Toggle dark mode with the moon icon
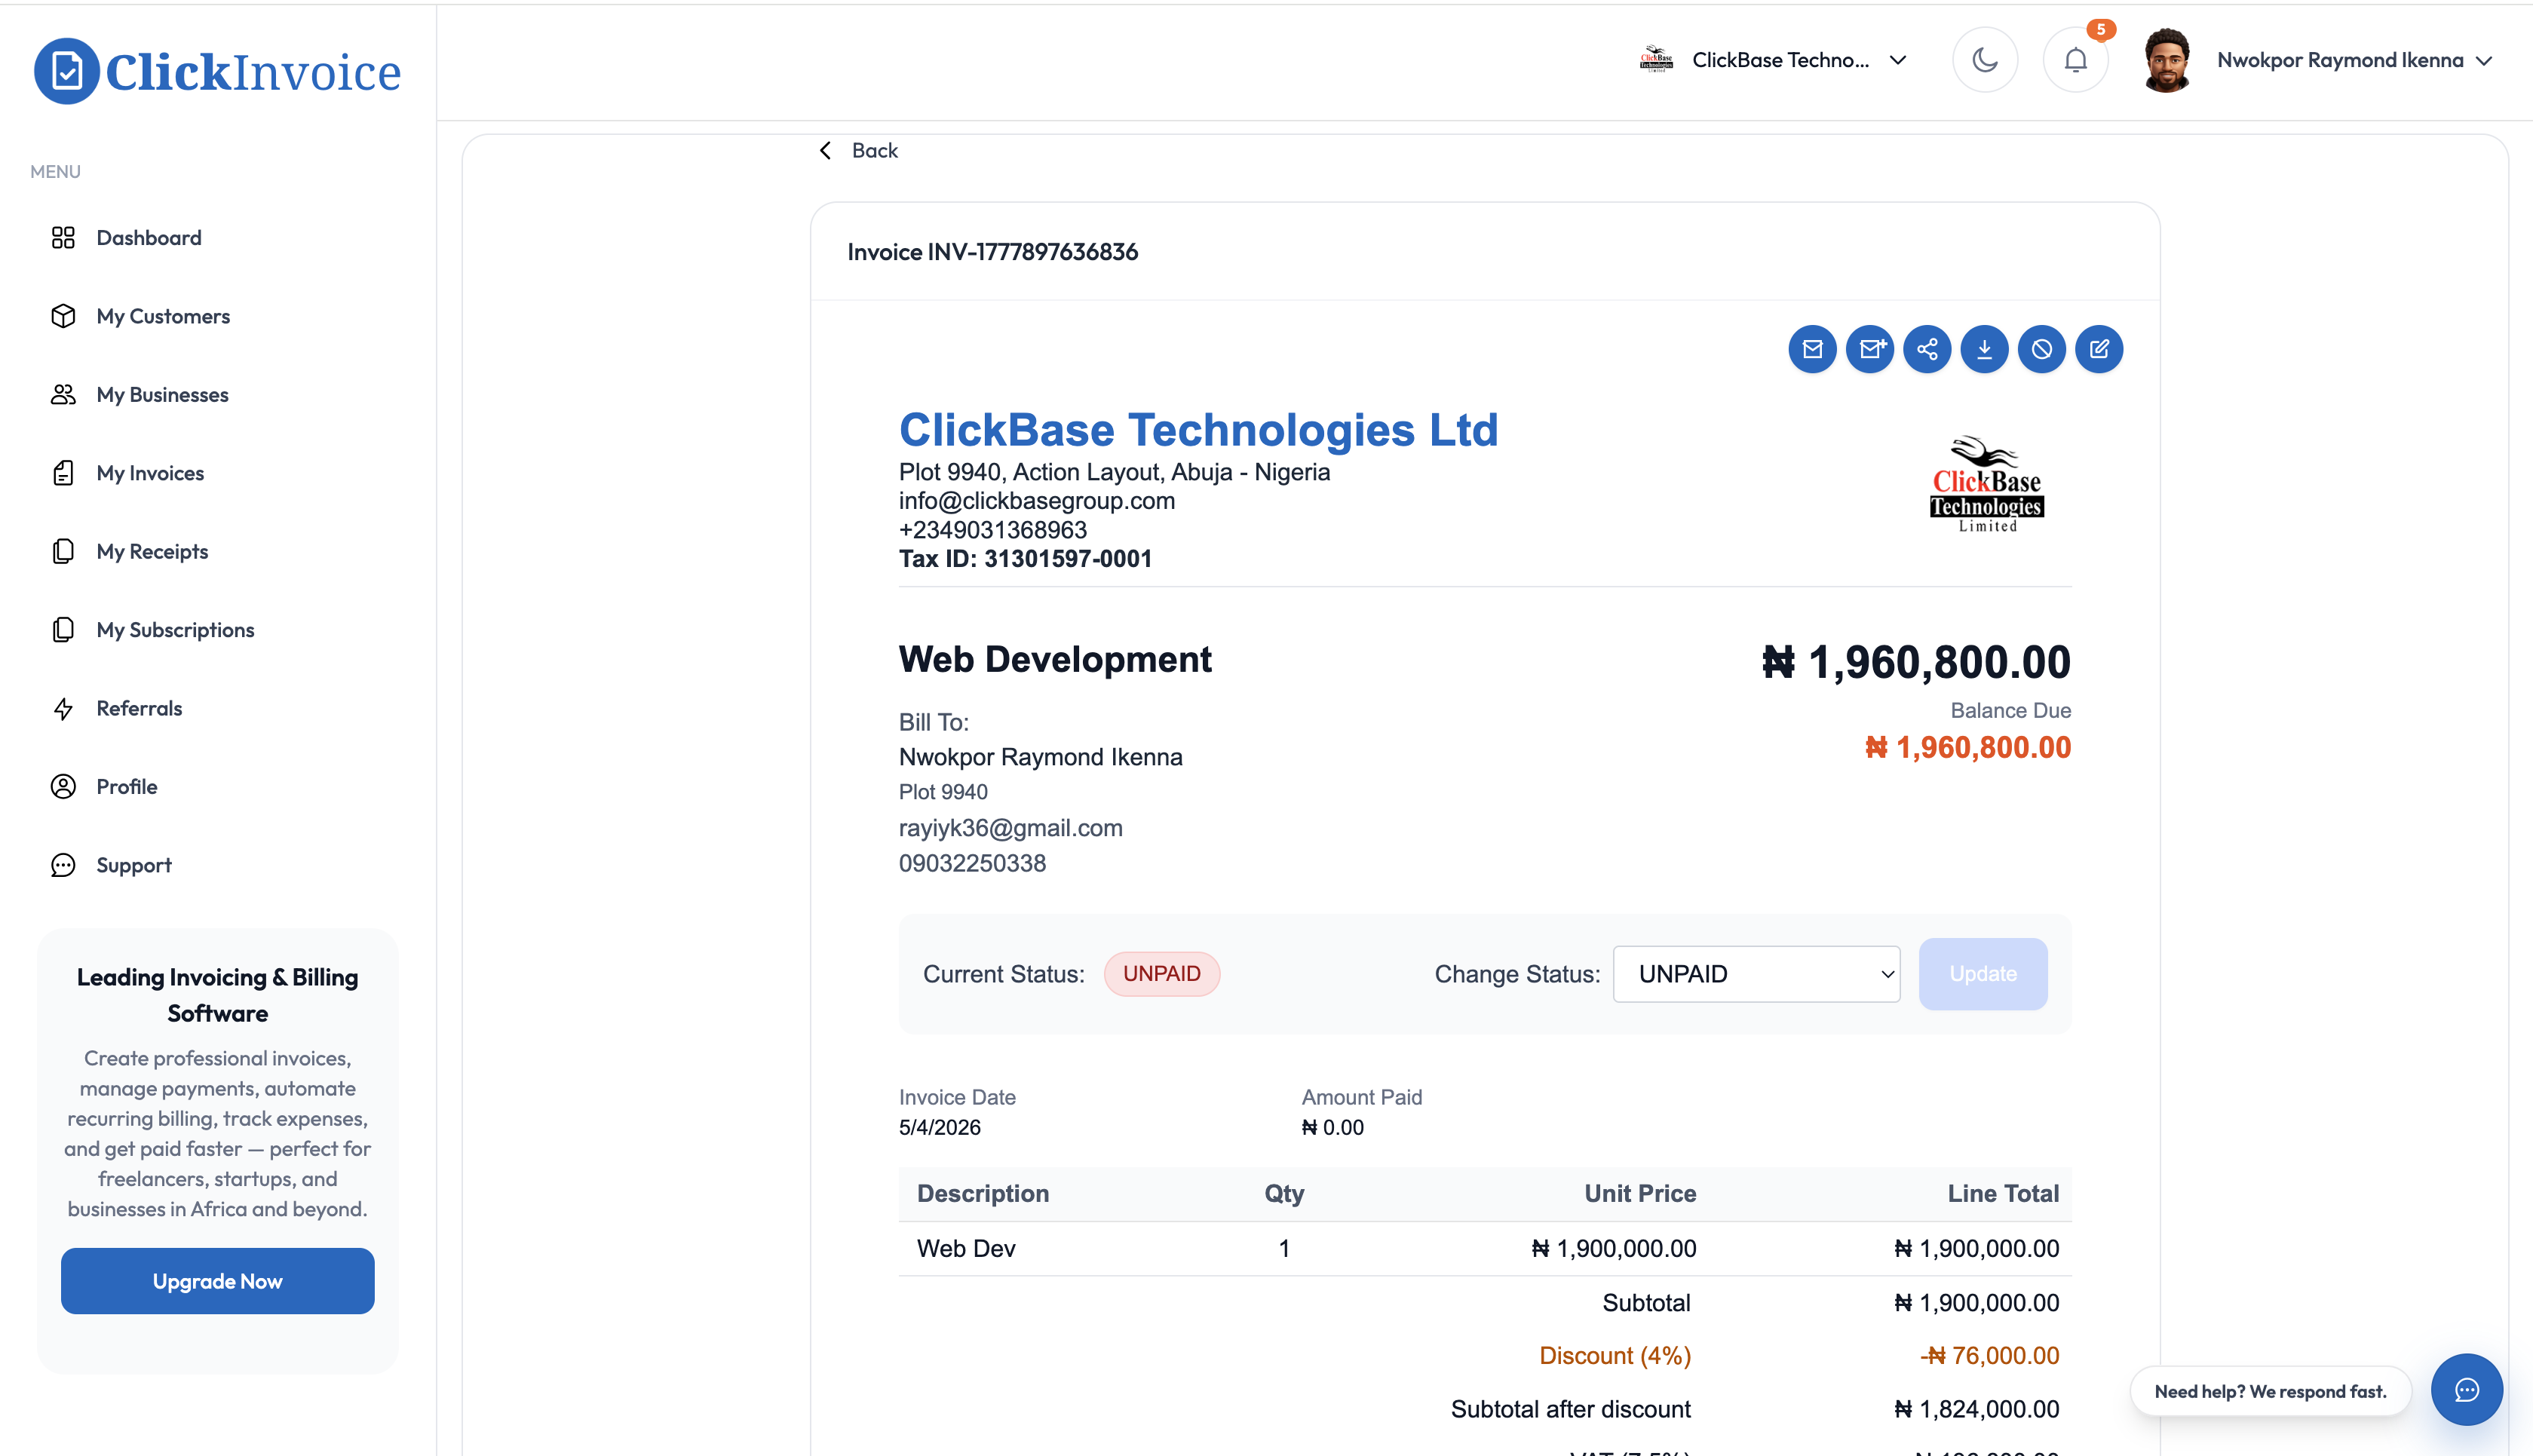Image resolution: width=2533 pixels, height=1456 pixels. tap(1985, 60)
